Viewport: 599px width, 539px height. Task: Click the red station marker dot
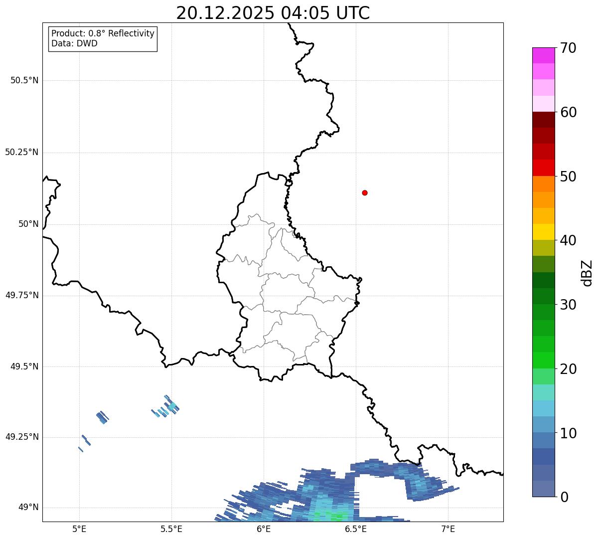click(x=365, y=192)
